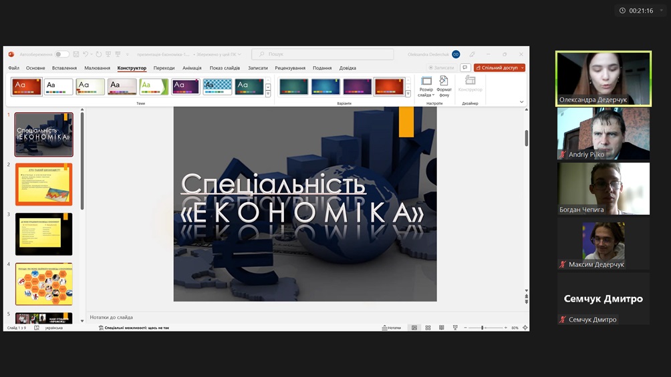Toggle the Нотатки notes pane
Image resolution: width=671 pixels, height=377 pixels.
pos(392,328)
